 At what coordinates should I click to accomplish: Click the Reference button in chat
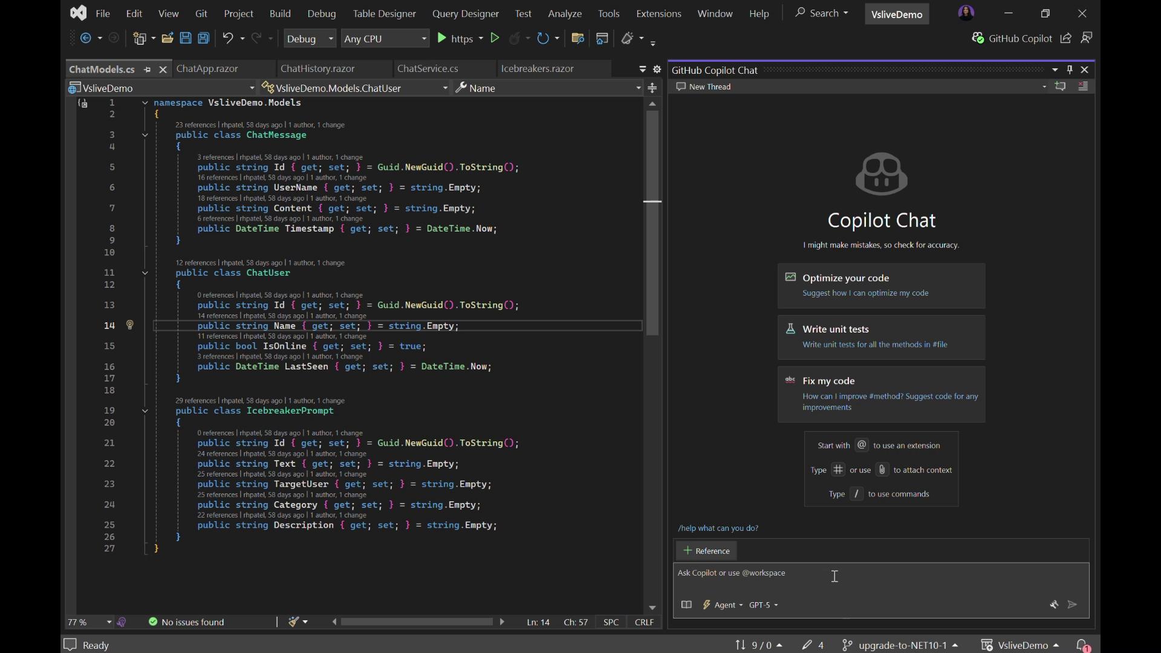pos(706,551)
